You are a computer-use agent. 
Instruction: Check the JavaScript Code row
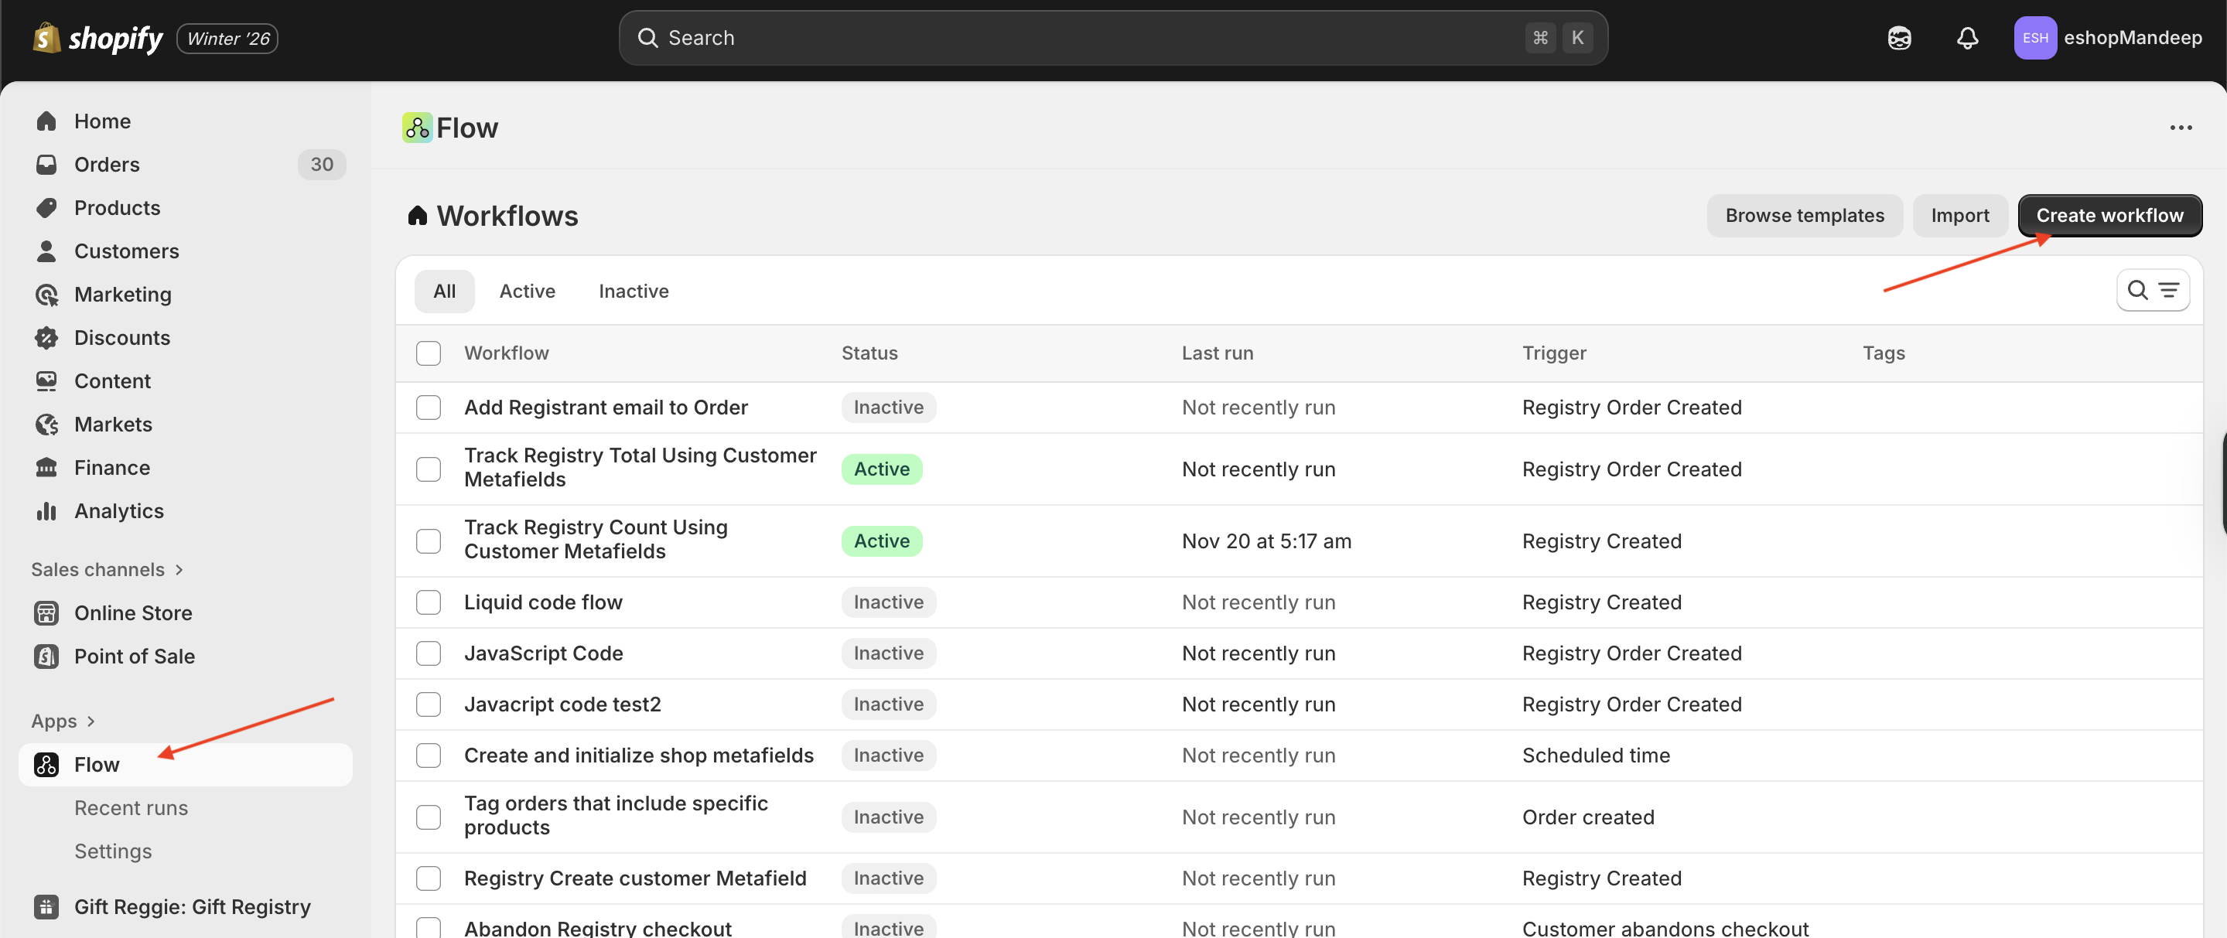click(x=428, y=653)
